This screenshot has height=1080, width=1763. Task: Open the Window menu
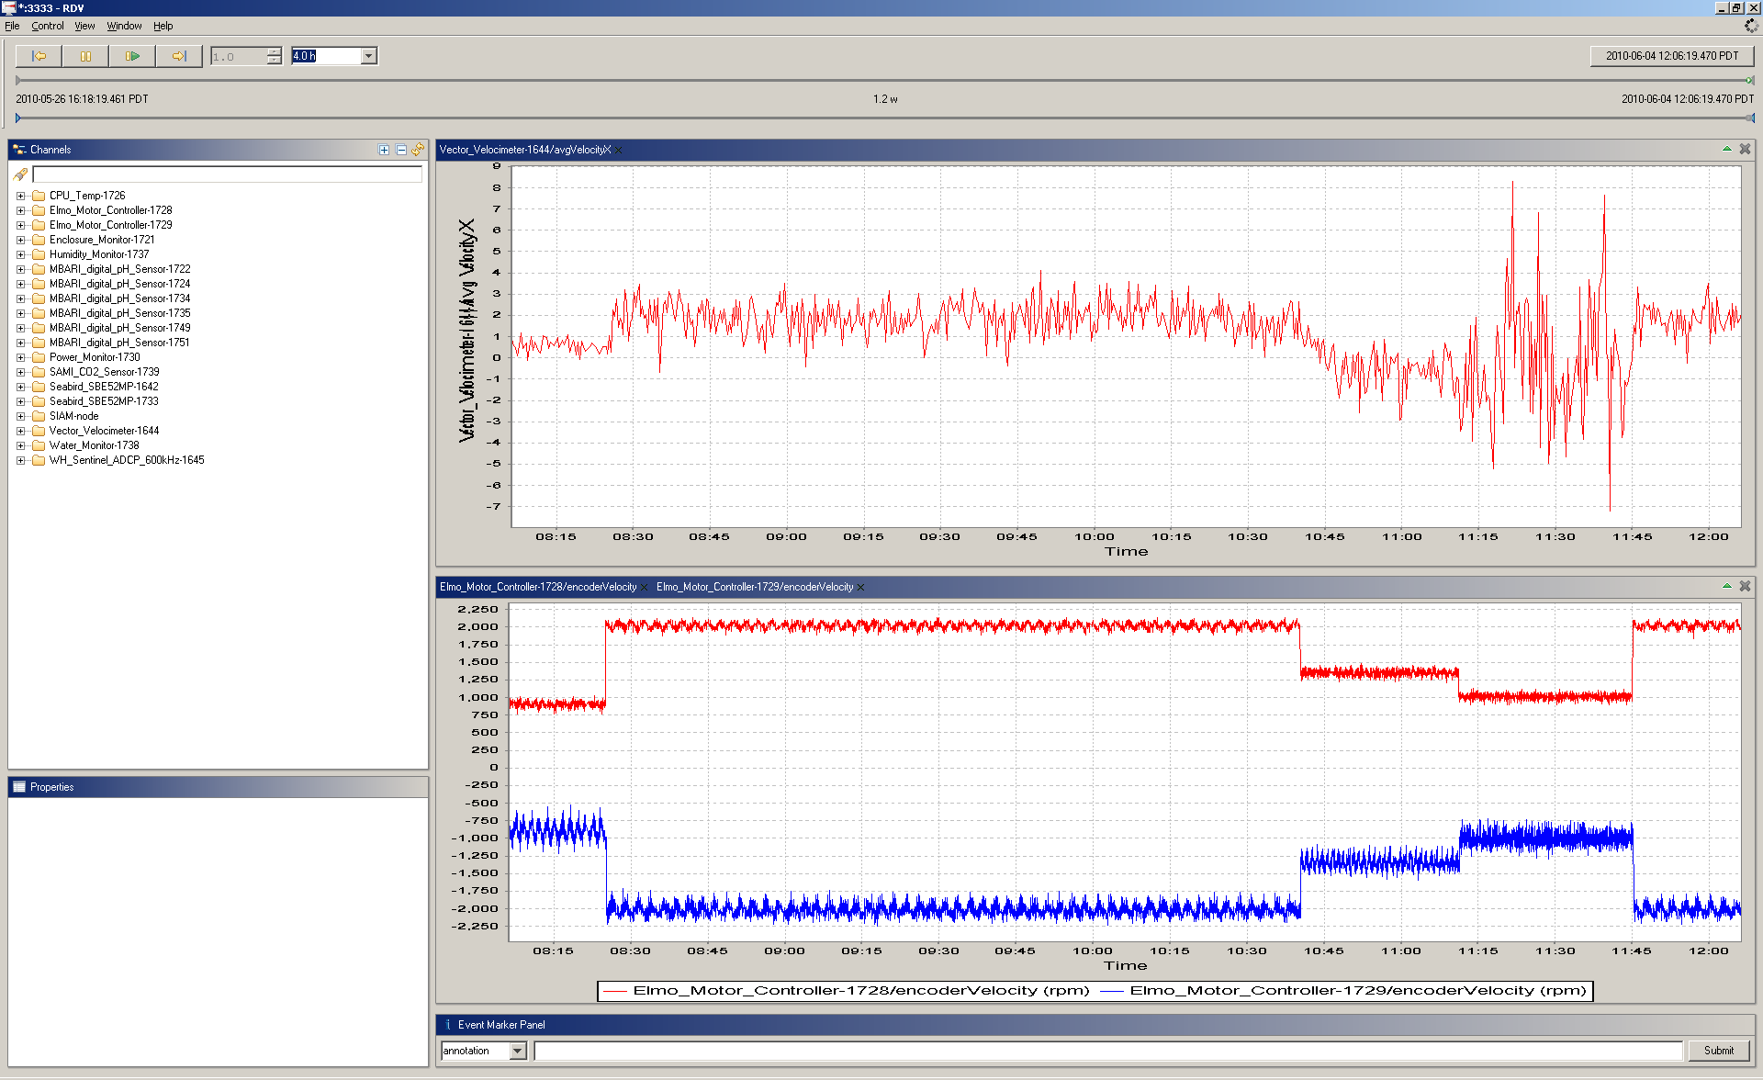124,26
